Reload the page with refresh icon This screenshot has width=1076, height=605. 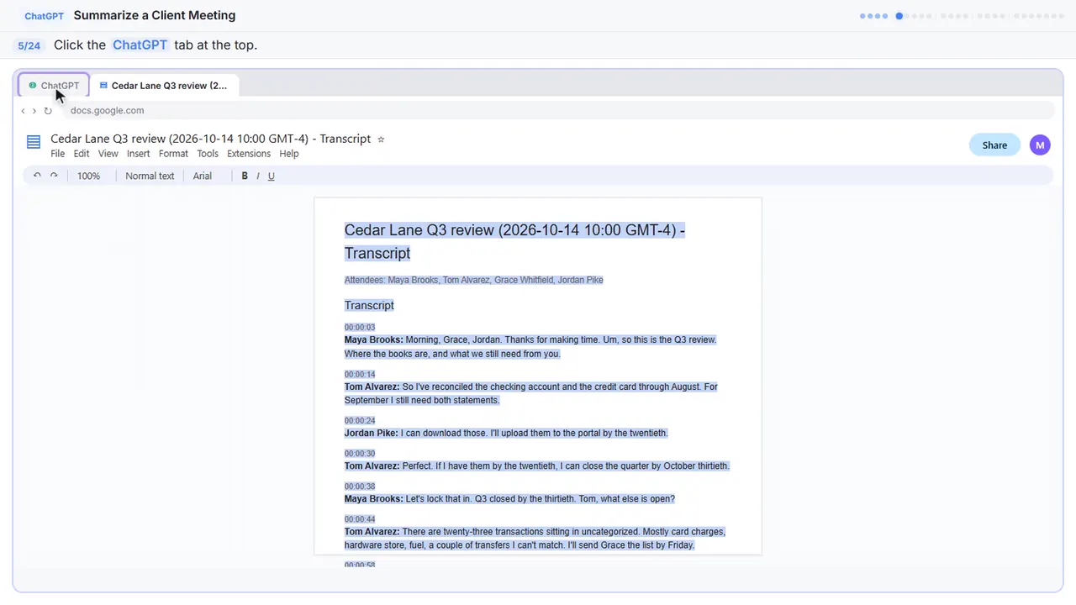pos(48,111)
